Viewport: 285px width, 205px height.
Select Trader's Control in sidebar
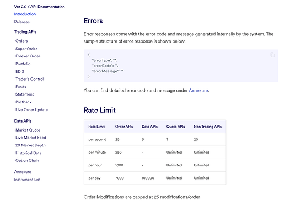(30, 79)
